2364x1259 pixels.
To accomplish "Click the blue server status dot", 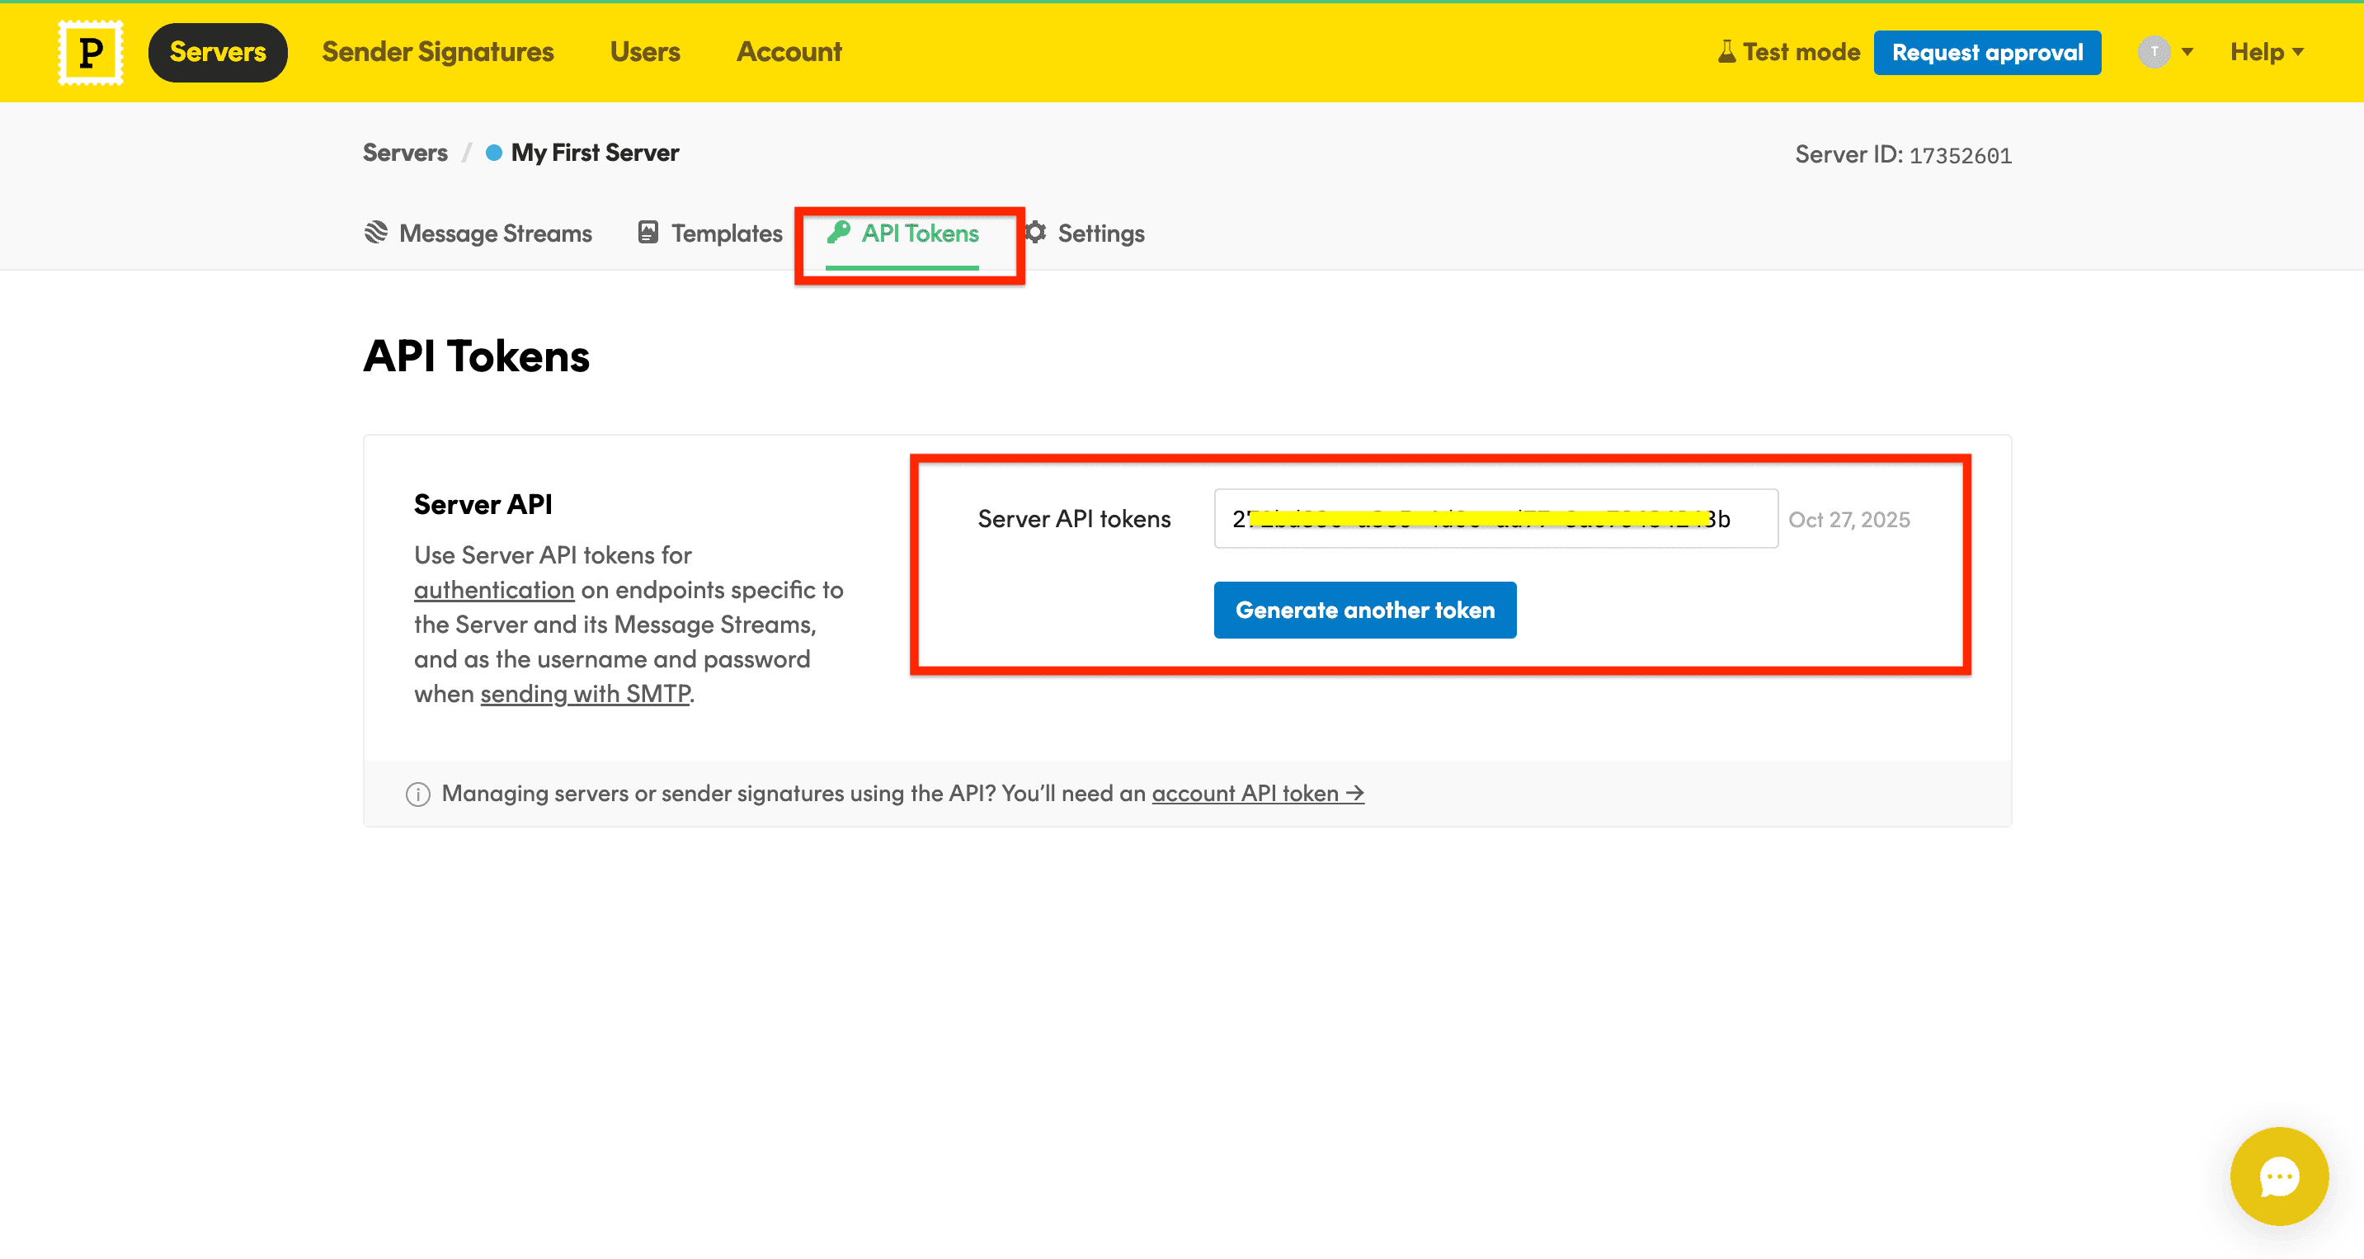I will [x=494, y=153].
